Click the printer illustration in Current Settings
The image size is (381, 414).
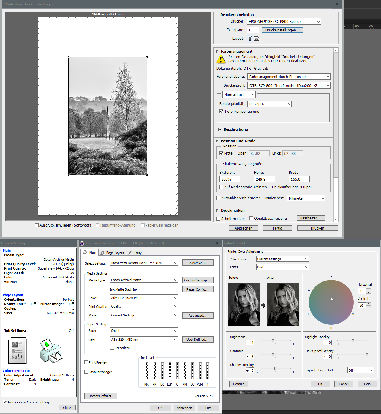click(x=51, y=351)
